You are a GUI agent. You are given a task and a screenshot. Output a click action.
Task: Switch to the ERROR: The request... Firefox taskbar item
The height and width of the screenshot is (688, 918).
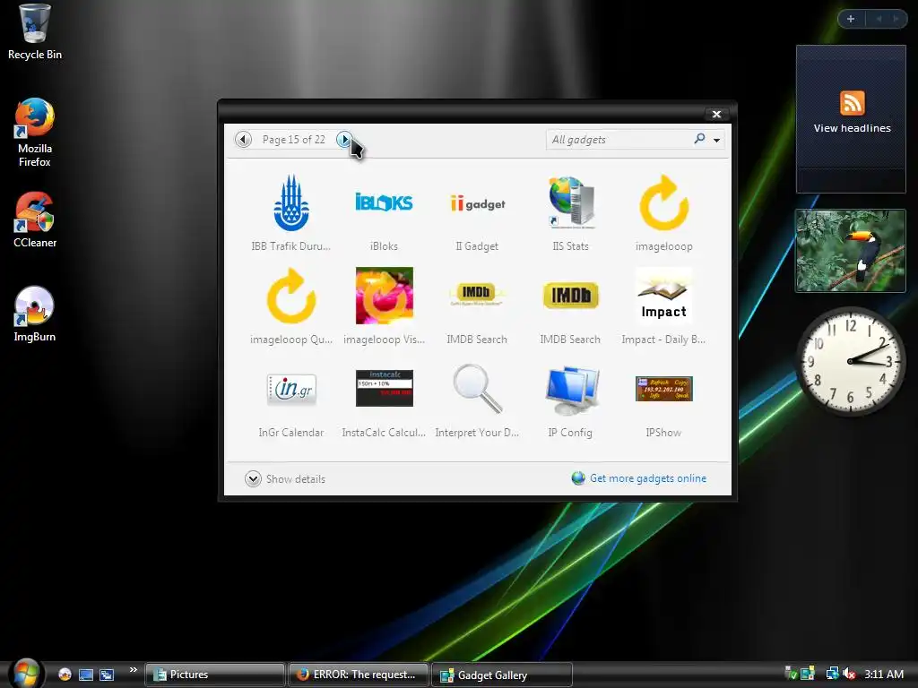tap(359, 675)
